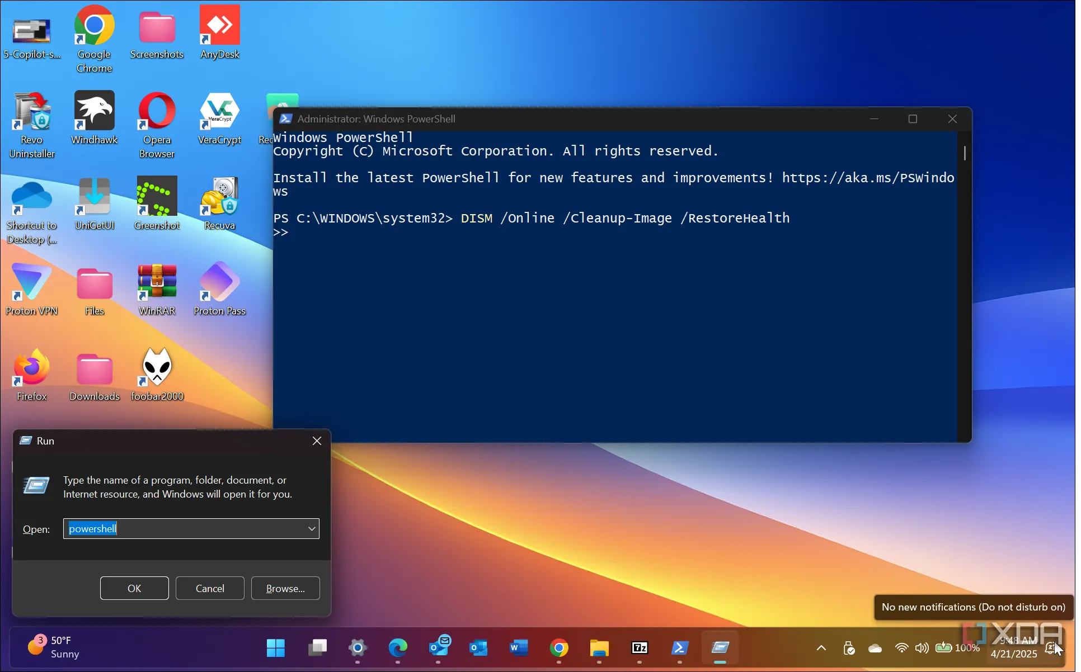Minimize the PowerShell window
This screenshot has height=672, width=1081.
[874, 119]
